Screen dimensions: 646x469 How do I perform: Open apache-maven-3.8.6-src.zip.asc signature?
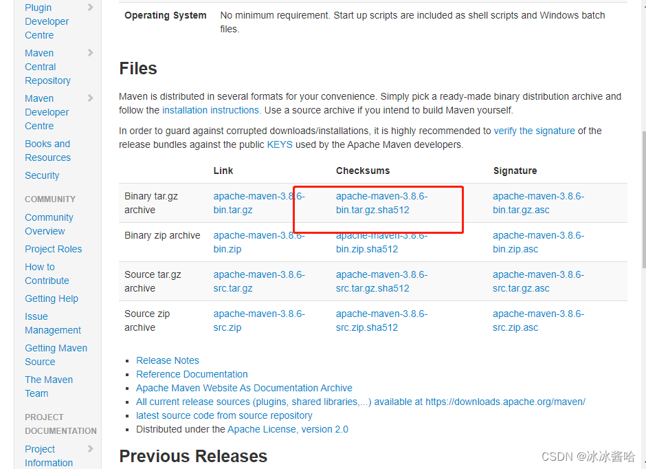[539, 320]
